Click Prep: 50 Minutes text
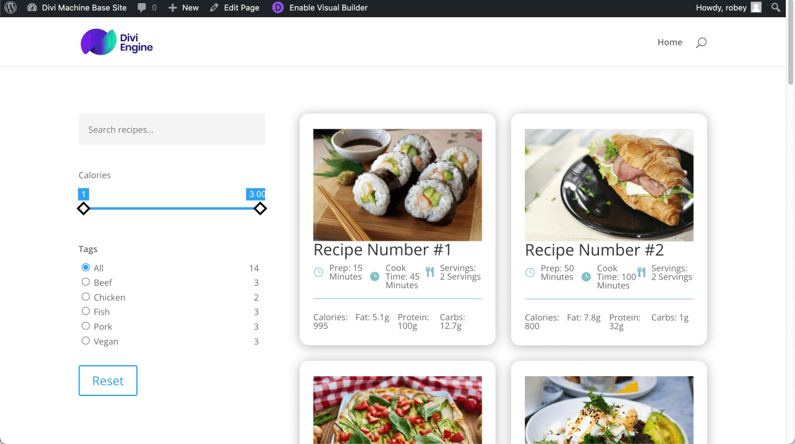The width and height of the screenshot is (795, 444). click(558, 272)
